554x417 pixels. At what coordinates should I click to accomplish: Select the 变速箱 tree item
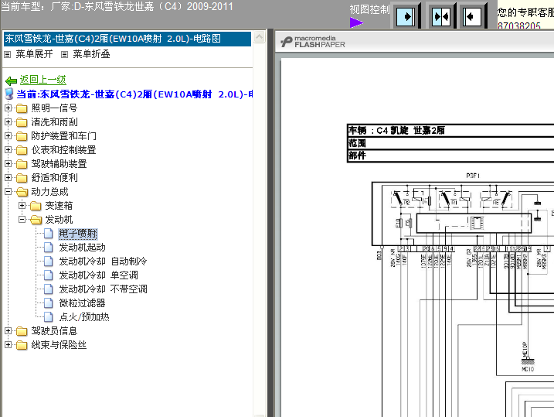[59, 206]
